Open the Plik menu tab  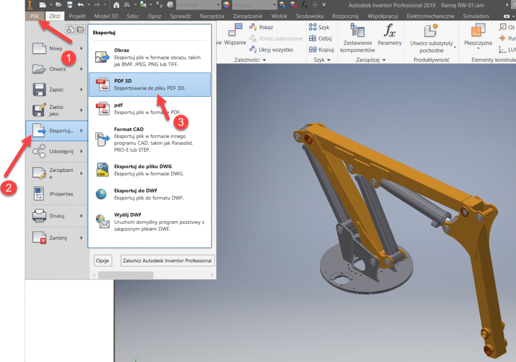34,16
